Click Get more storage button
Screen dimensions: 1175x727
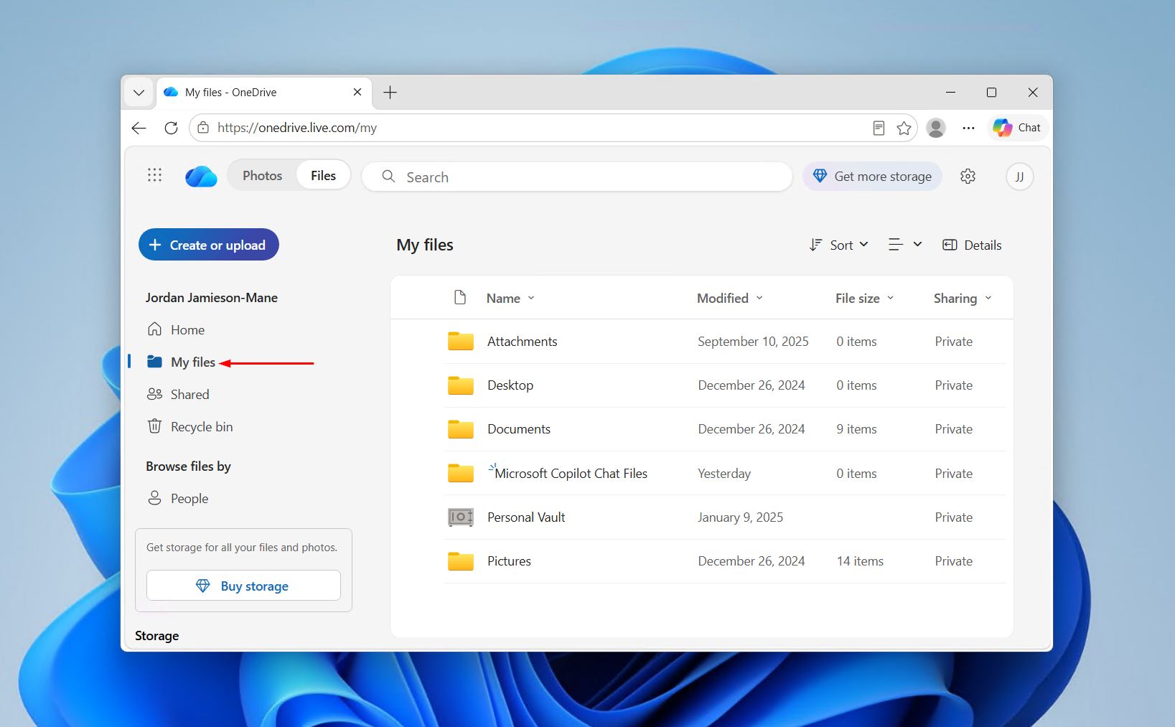872,177
